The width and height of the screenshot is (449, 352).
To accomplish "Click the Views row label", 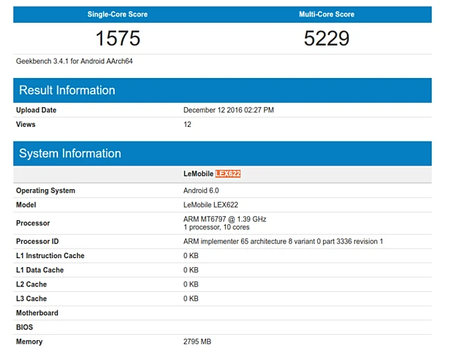I will pos(26,124).
